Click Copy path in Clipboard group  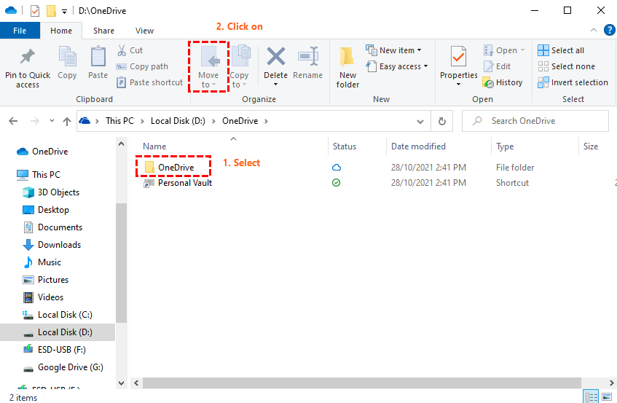click(x=142, y=66)
